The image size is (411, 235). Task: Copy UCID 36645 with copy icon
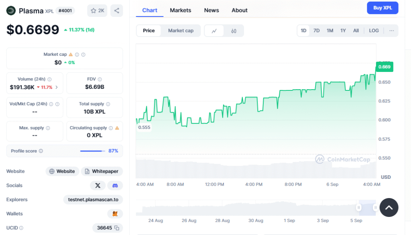(117, 228)
